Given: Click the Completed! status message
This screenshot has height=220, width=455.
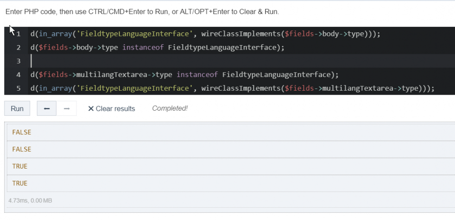Looking at the screenshot, I should click(x=170, y=108).
